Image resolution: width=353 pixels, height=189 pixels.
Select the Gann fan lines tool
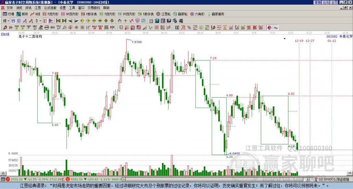tap(127, 28)
